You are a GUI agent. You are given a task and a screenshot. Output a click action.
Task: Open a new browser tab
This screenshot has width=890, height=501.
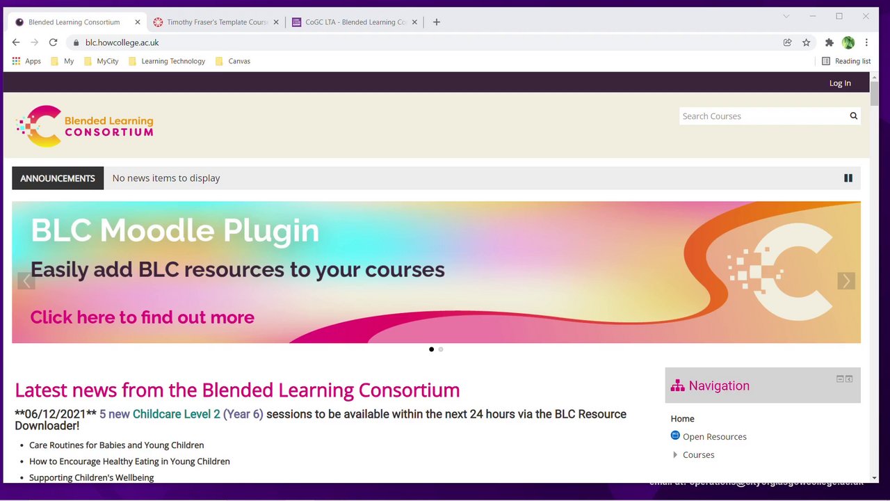tap(437, 22)
